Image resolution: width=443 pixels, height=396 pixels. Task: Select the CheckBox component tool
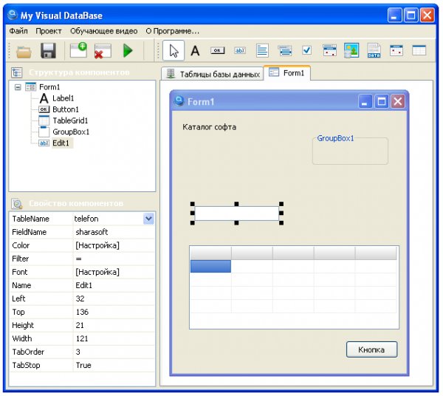click(x=307, y=50)
